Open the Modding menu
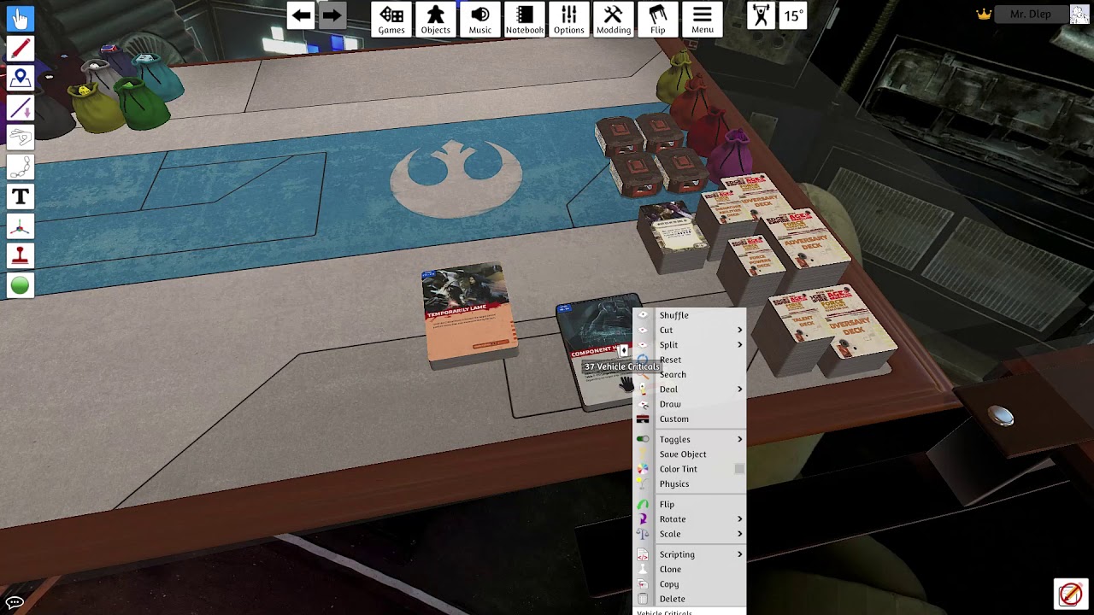Viewport: 1094px width, 615px height. point(614,19)
